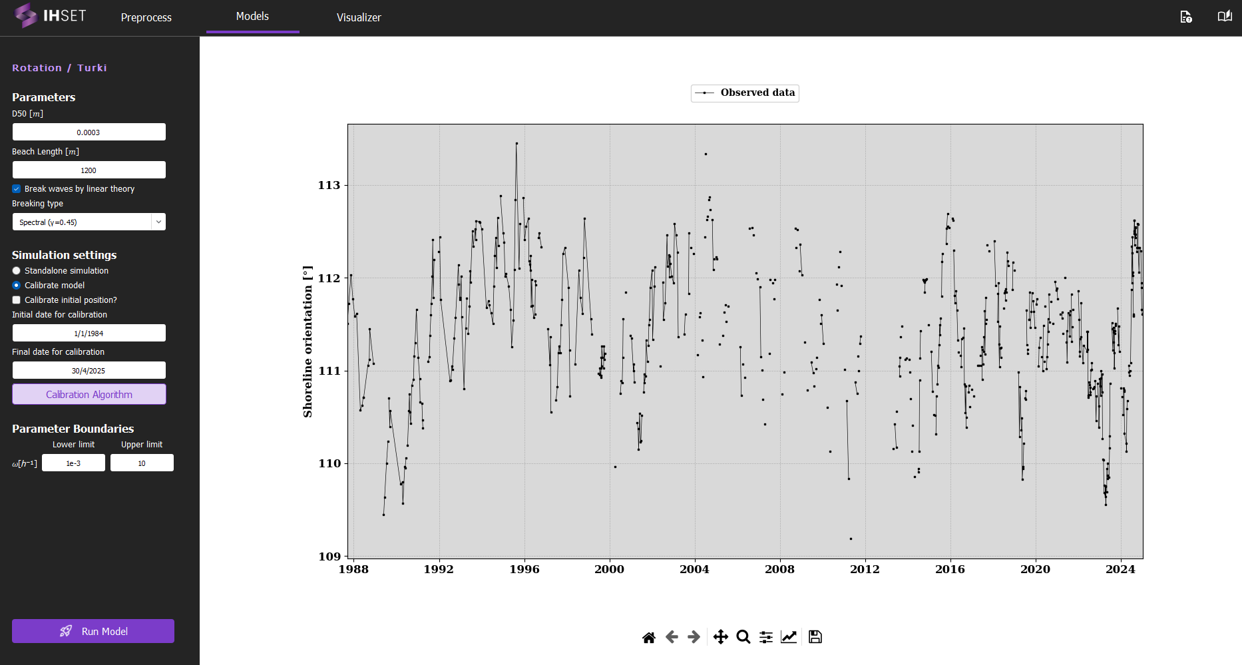Open the Breaking type dropdown
This screenshot has height=665, width=1242.
click(x=158, y=221)
